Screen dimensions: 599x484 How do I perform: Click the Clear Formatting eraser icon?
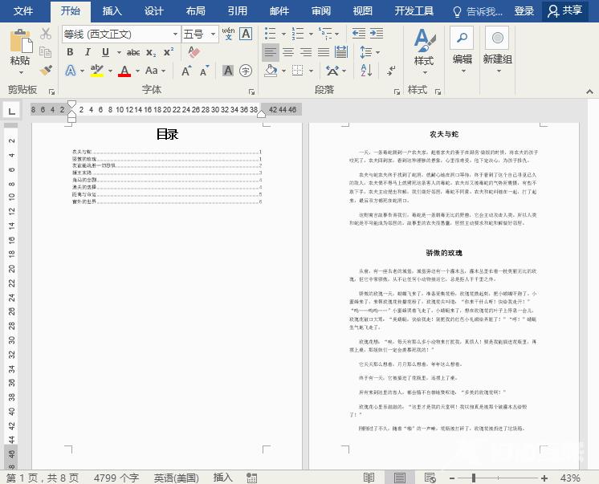click(x=193, y=52)
